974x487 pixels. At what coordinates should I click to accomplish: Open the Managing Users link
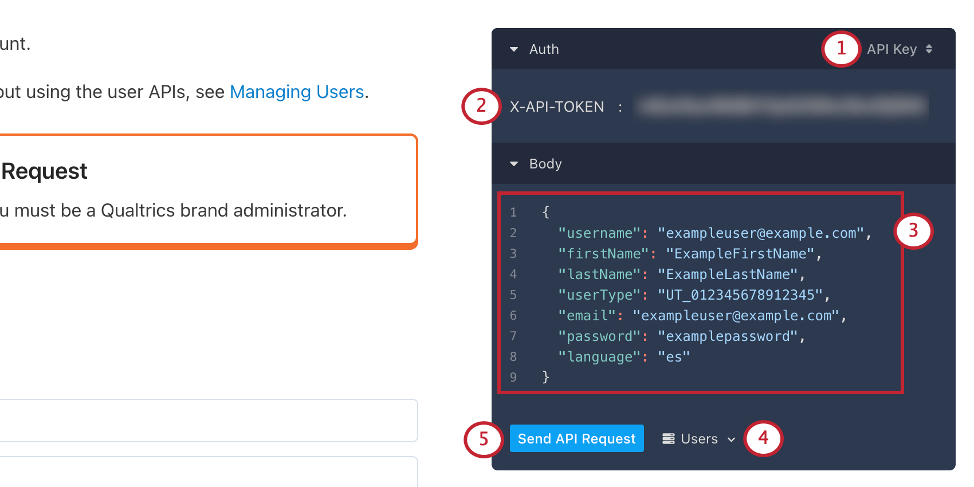click(x=297, y=92)
